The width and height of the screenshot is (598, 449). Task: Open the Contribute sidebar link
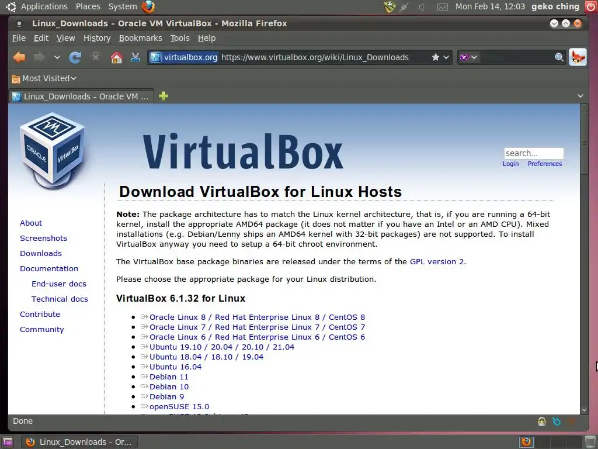point(40,314)
